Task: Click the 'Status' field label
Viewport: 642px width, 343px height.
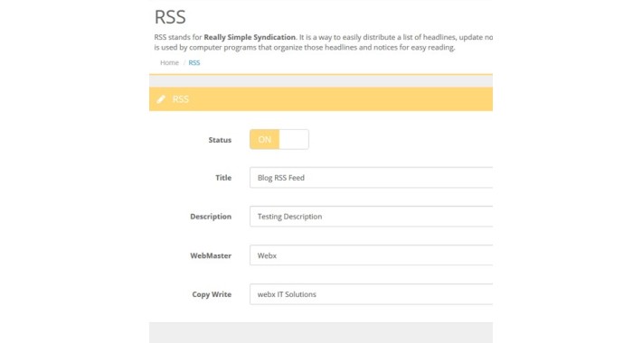Action: click(220, 140)
